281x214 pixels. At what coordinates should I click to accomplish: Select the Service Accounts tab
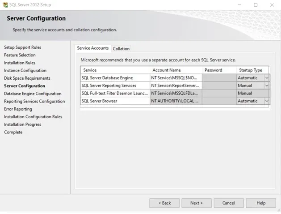(92, 48)
